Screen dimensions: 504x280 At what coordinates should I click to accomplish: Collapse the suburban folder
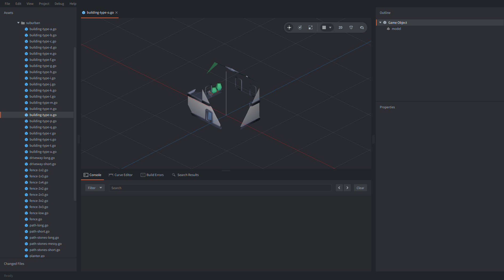(x=18, y=23)
